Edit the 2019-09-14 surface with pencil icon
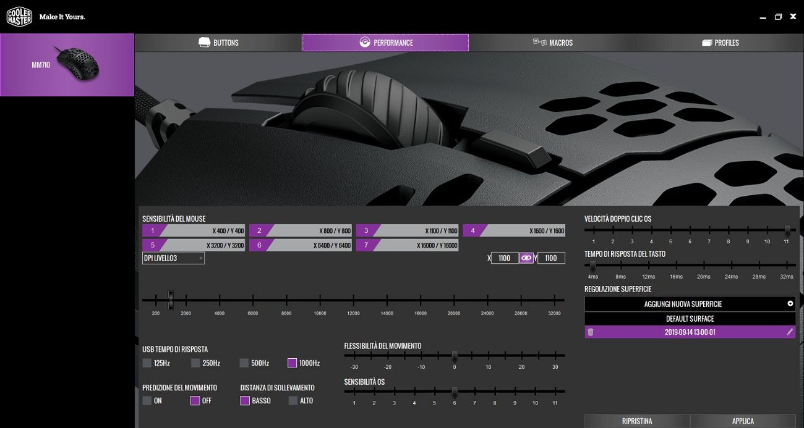804x428 pixels. click(789, 332)
